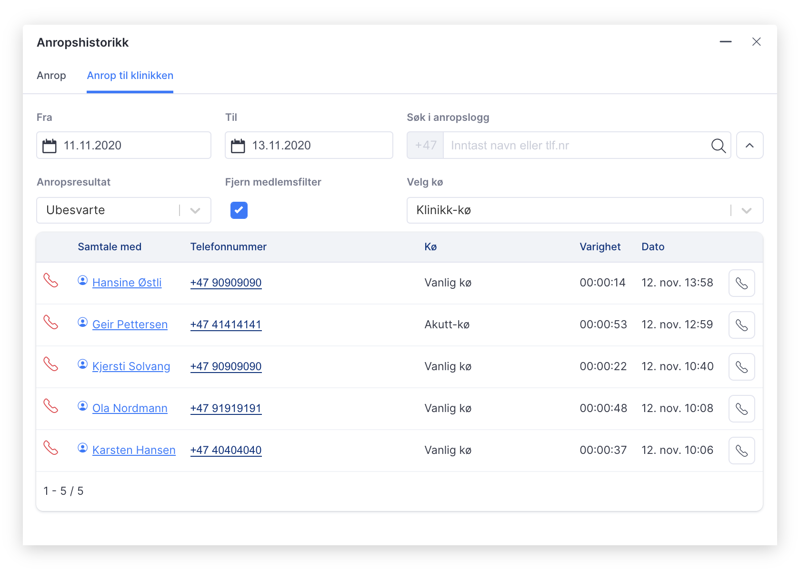Image resolution: width=799 pixels, height=570 pixels.
Task: Click the Samtale med column header
Action: click(110, 247)
